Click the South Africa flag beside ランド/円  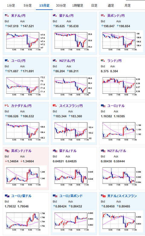pyautogui.click(x=103, y=61)
